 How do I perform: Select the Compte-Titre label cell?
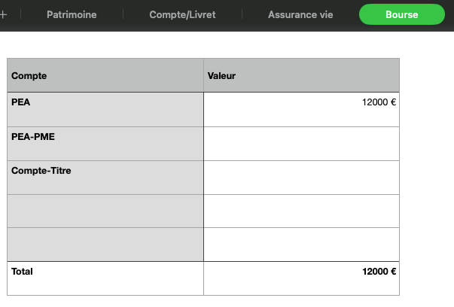[x=105, y=178]
